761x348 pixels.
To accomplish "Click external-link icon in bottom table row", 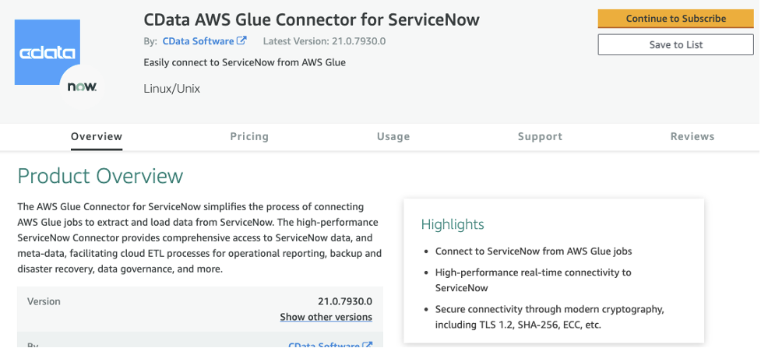I will coord(368,344).
